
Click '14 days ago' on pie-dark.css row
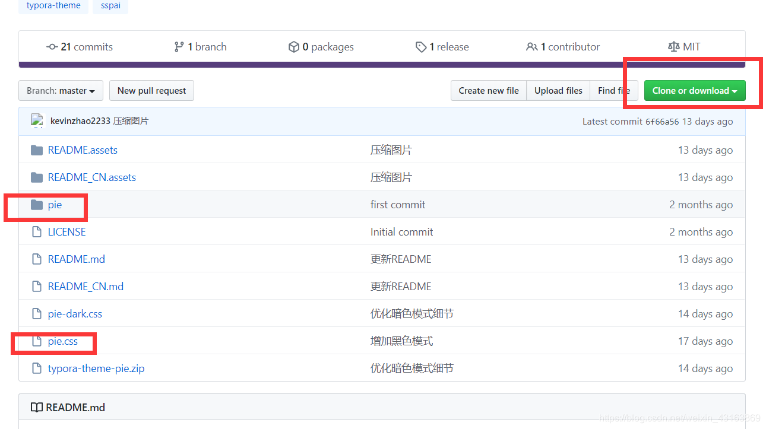tap(705, 314)
